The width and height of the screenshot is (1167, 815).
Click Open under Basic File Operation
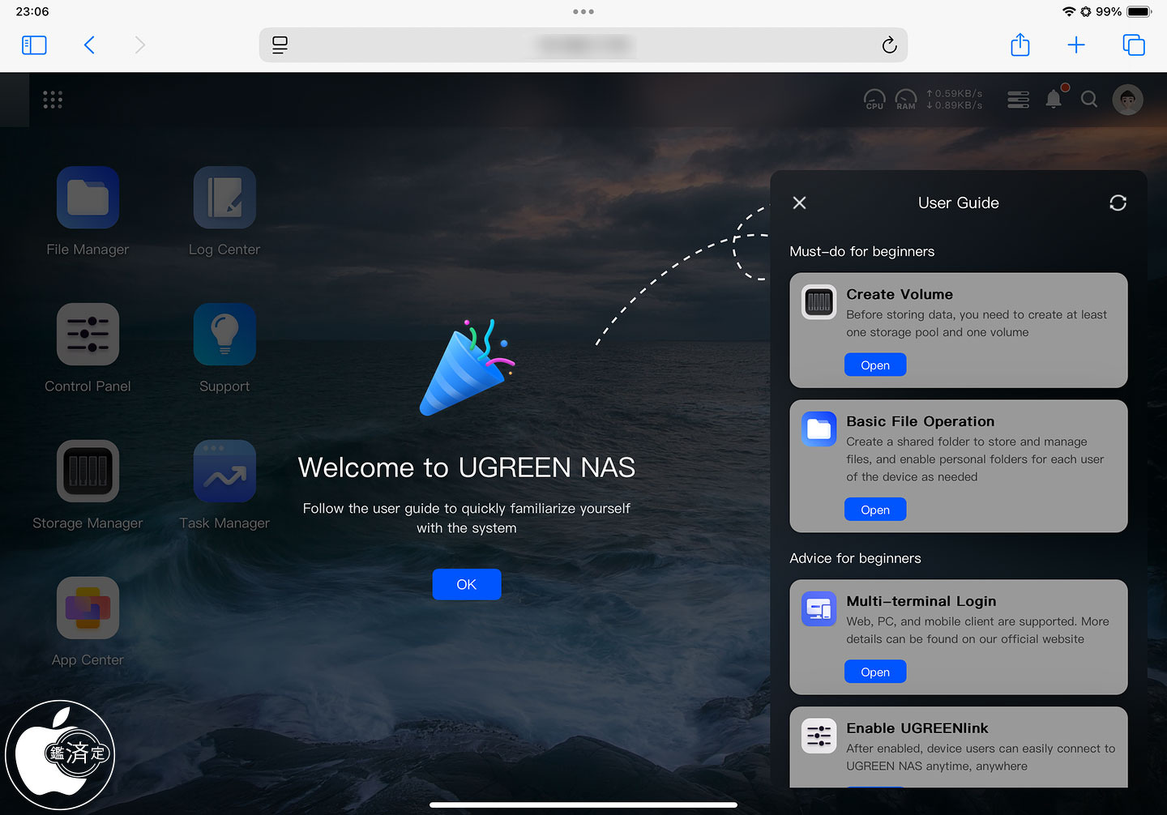(874, 510)
